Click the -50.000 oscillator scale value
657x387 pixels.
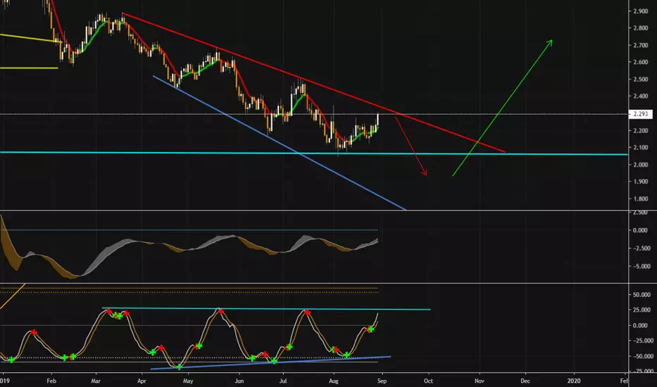[642, 356]
